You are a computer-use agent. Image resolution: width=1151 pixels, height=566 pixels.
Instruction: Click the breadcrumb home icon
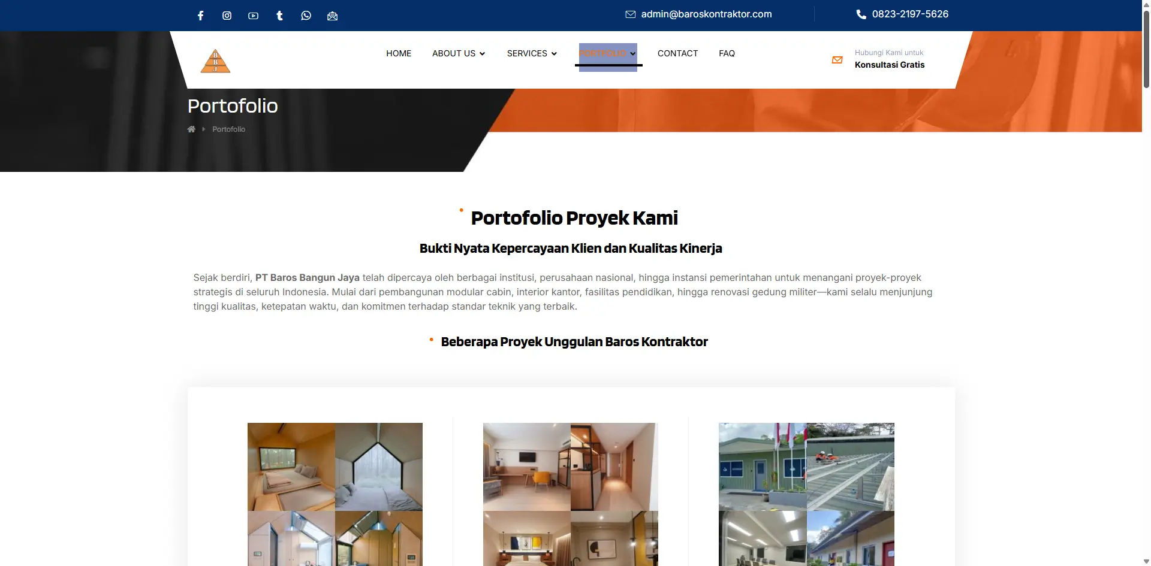pyautogui.click(x=191, y=129)
